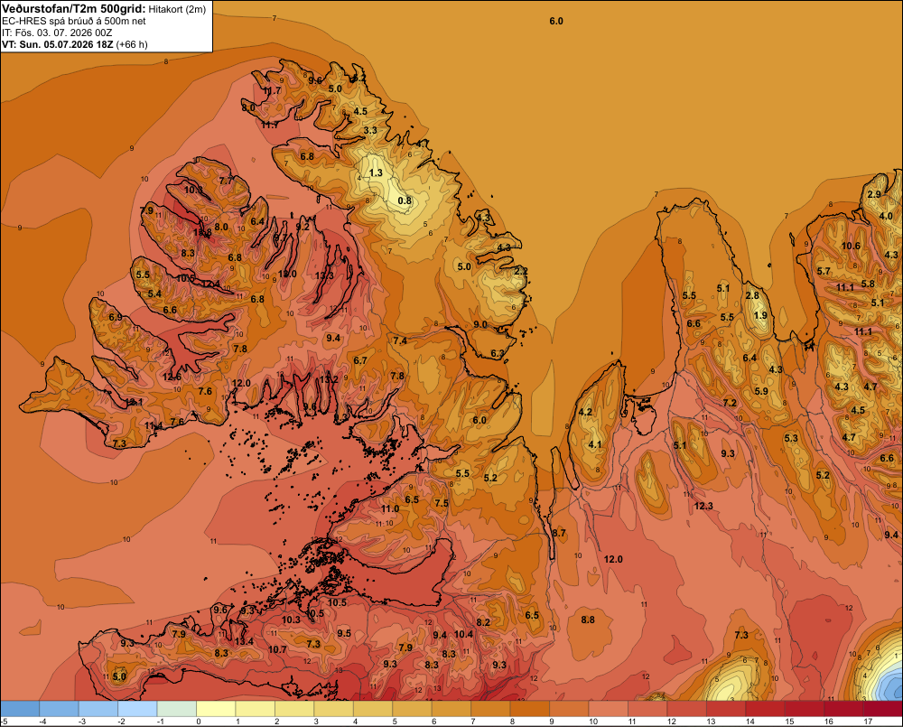Select the legend swatch between -5 and -4
Image resolution: width=903 pixels, height=727 pixels.
[x=20, y=709]
